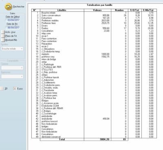Screen dimensions: 163x150
Task: Click the Valeurs column header
Action: tap(97, 10)
